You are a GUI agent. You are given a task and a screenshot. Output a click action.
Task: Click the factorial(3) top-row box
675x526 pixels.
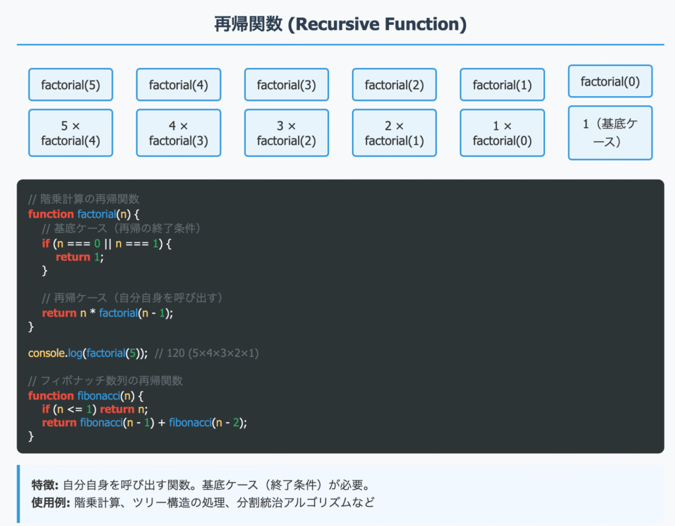tap(286, 85)
